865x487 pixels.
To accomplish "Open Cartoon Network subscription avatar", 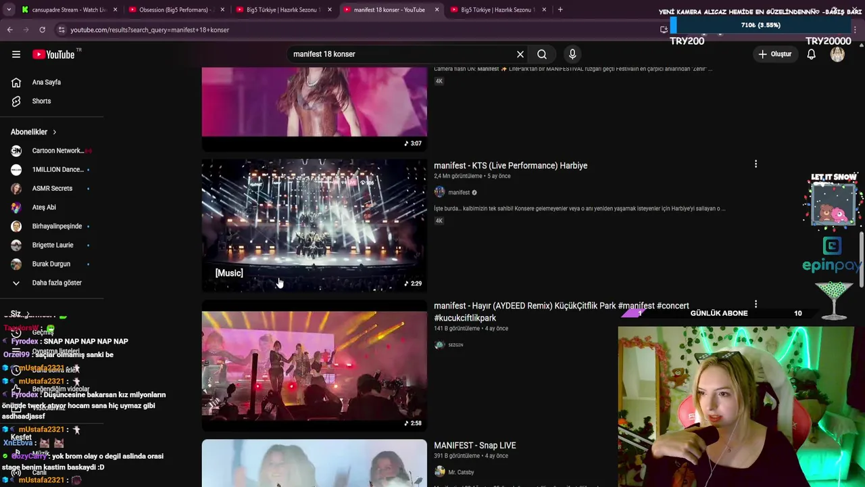I will [16, 151].
